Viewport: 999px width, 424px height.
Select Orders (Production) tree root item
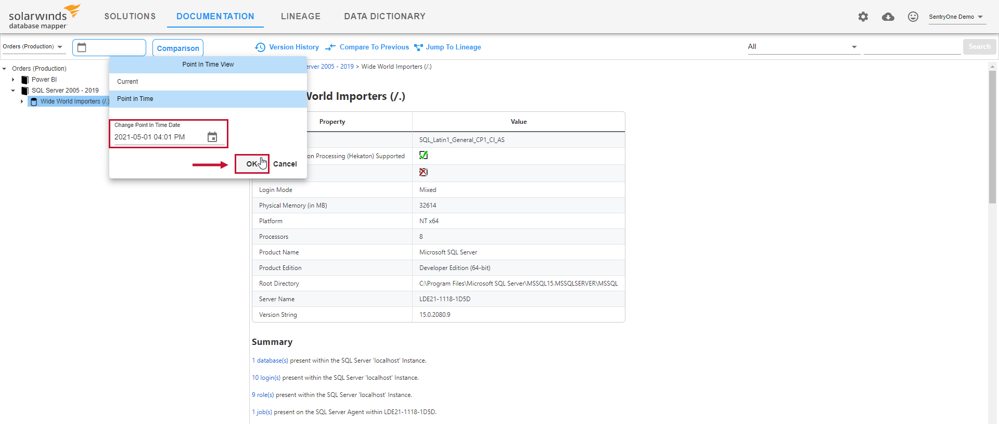pyautogui.click(x=39, y=69)
